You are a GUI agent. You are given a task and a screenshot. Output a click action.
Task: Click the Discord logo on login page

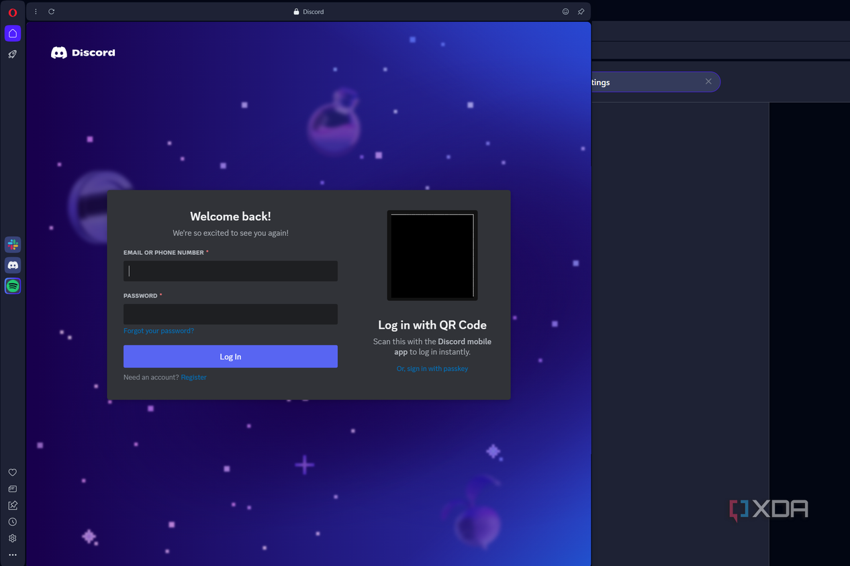(83, 52)
